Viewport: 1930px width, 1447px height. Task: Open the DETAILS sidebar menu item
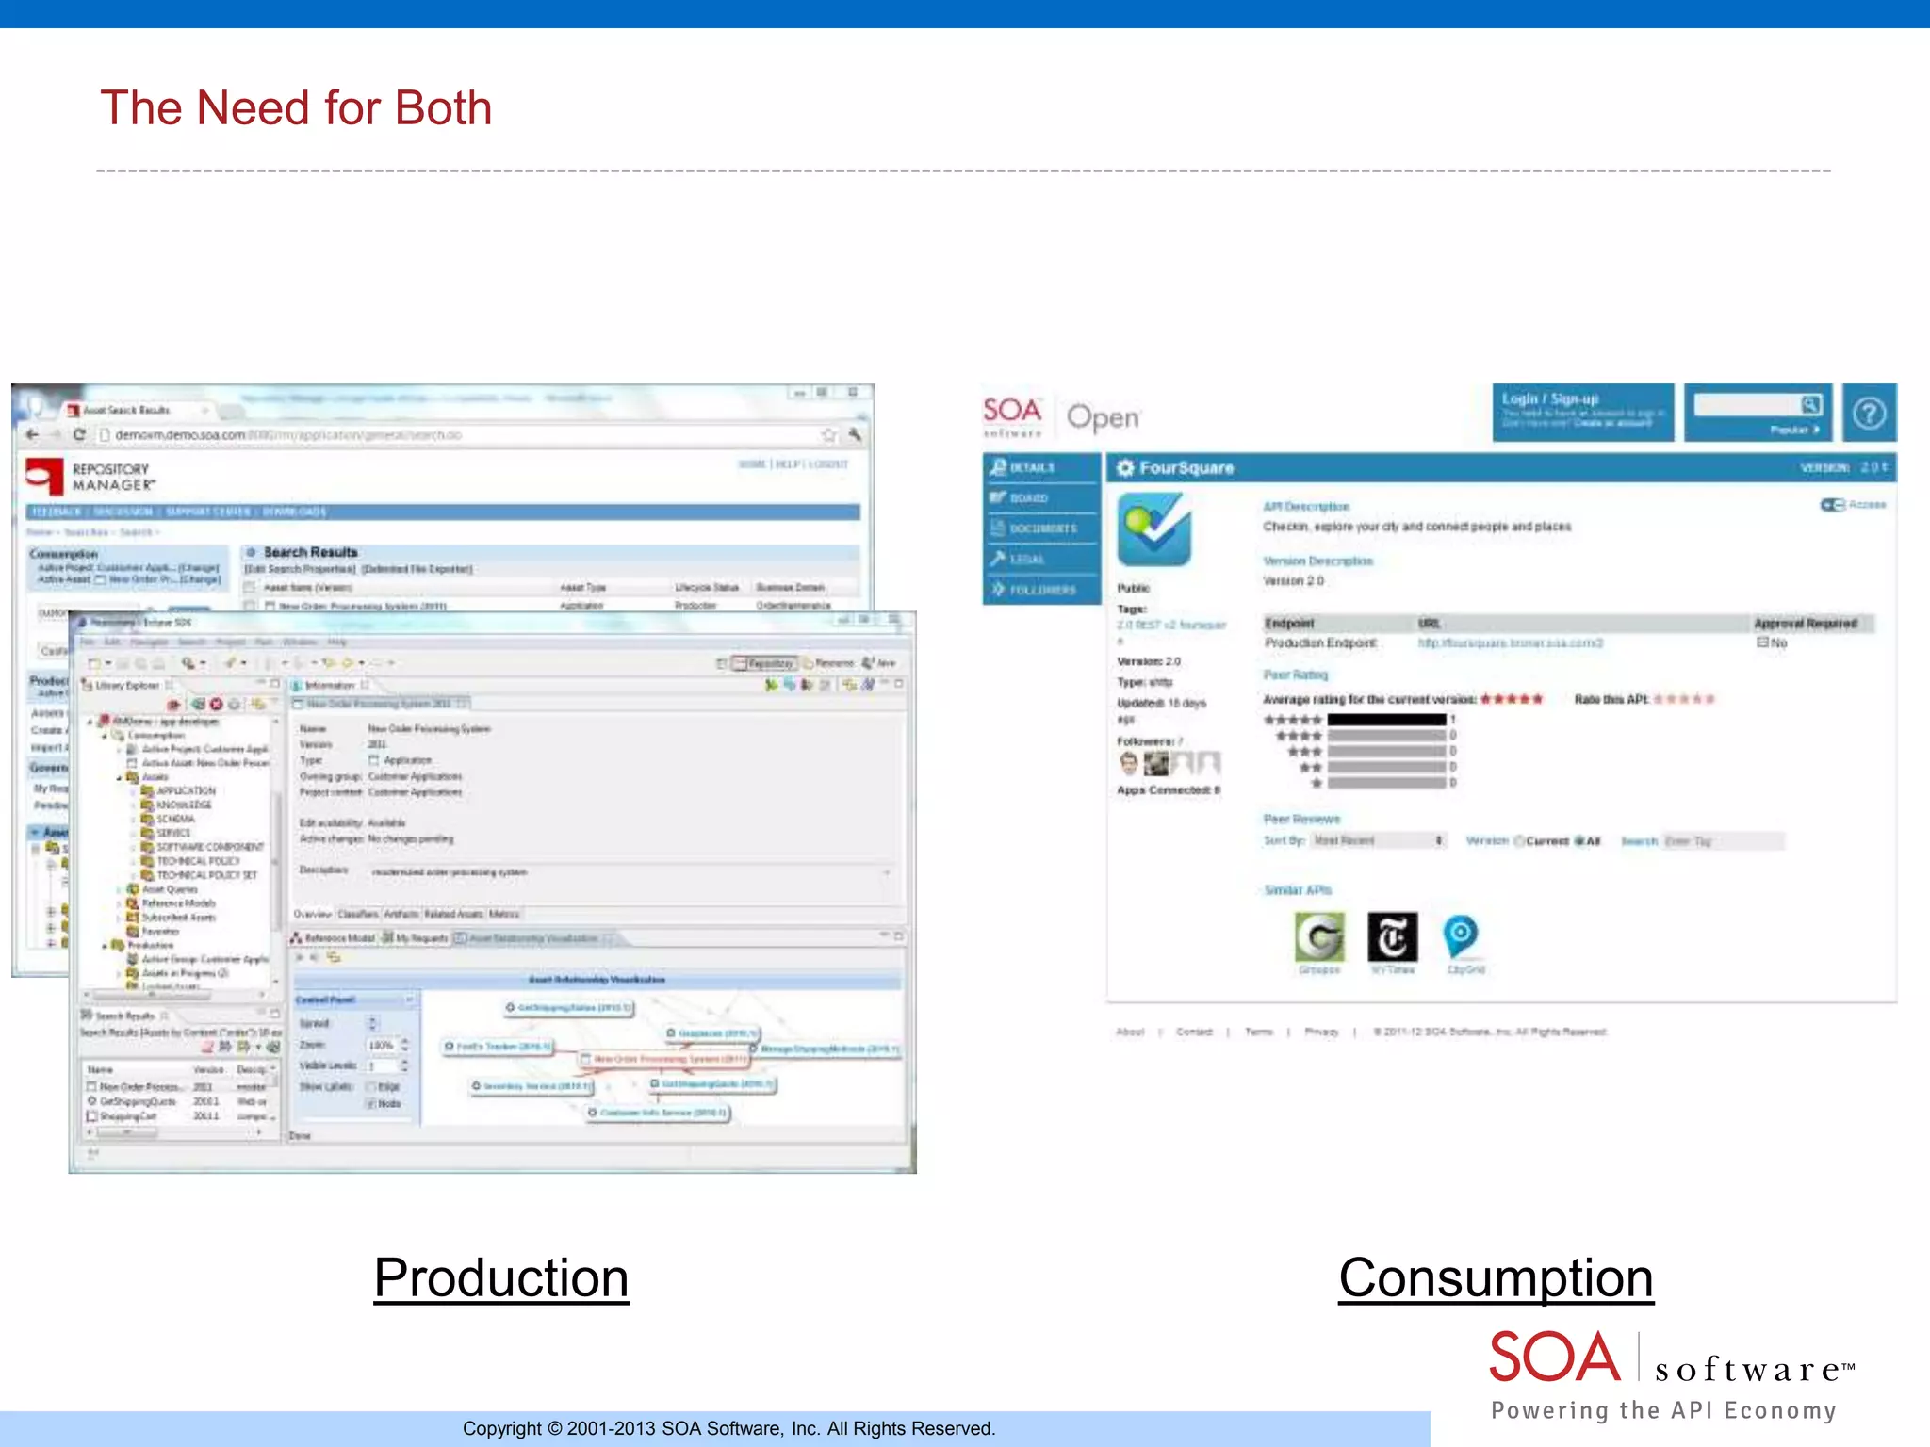point(1041,467)
